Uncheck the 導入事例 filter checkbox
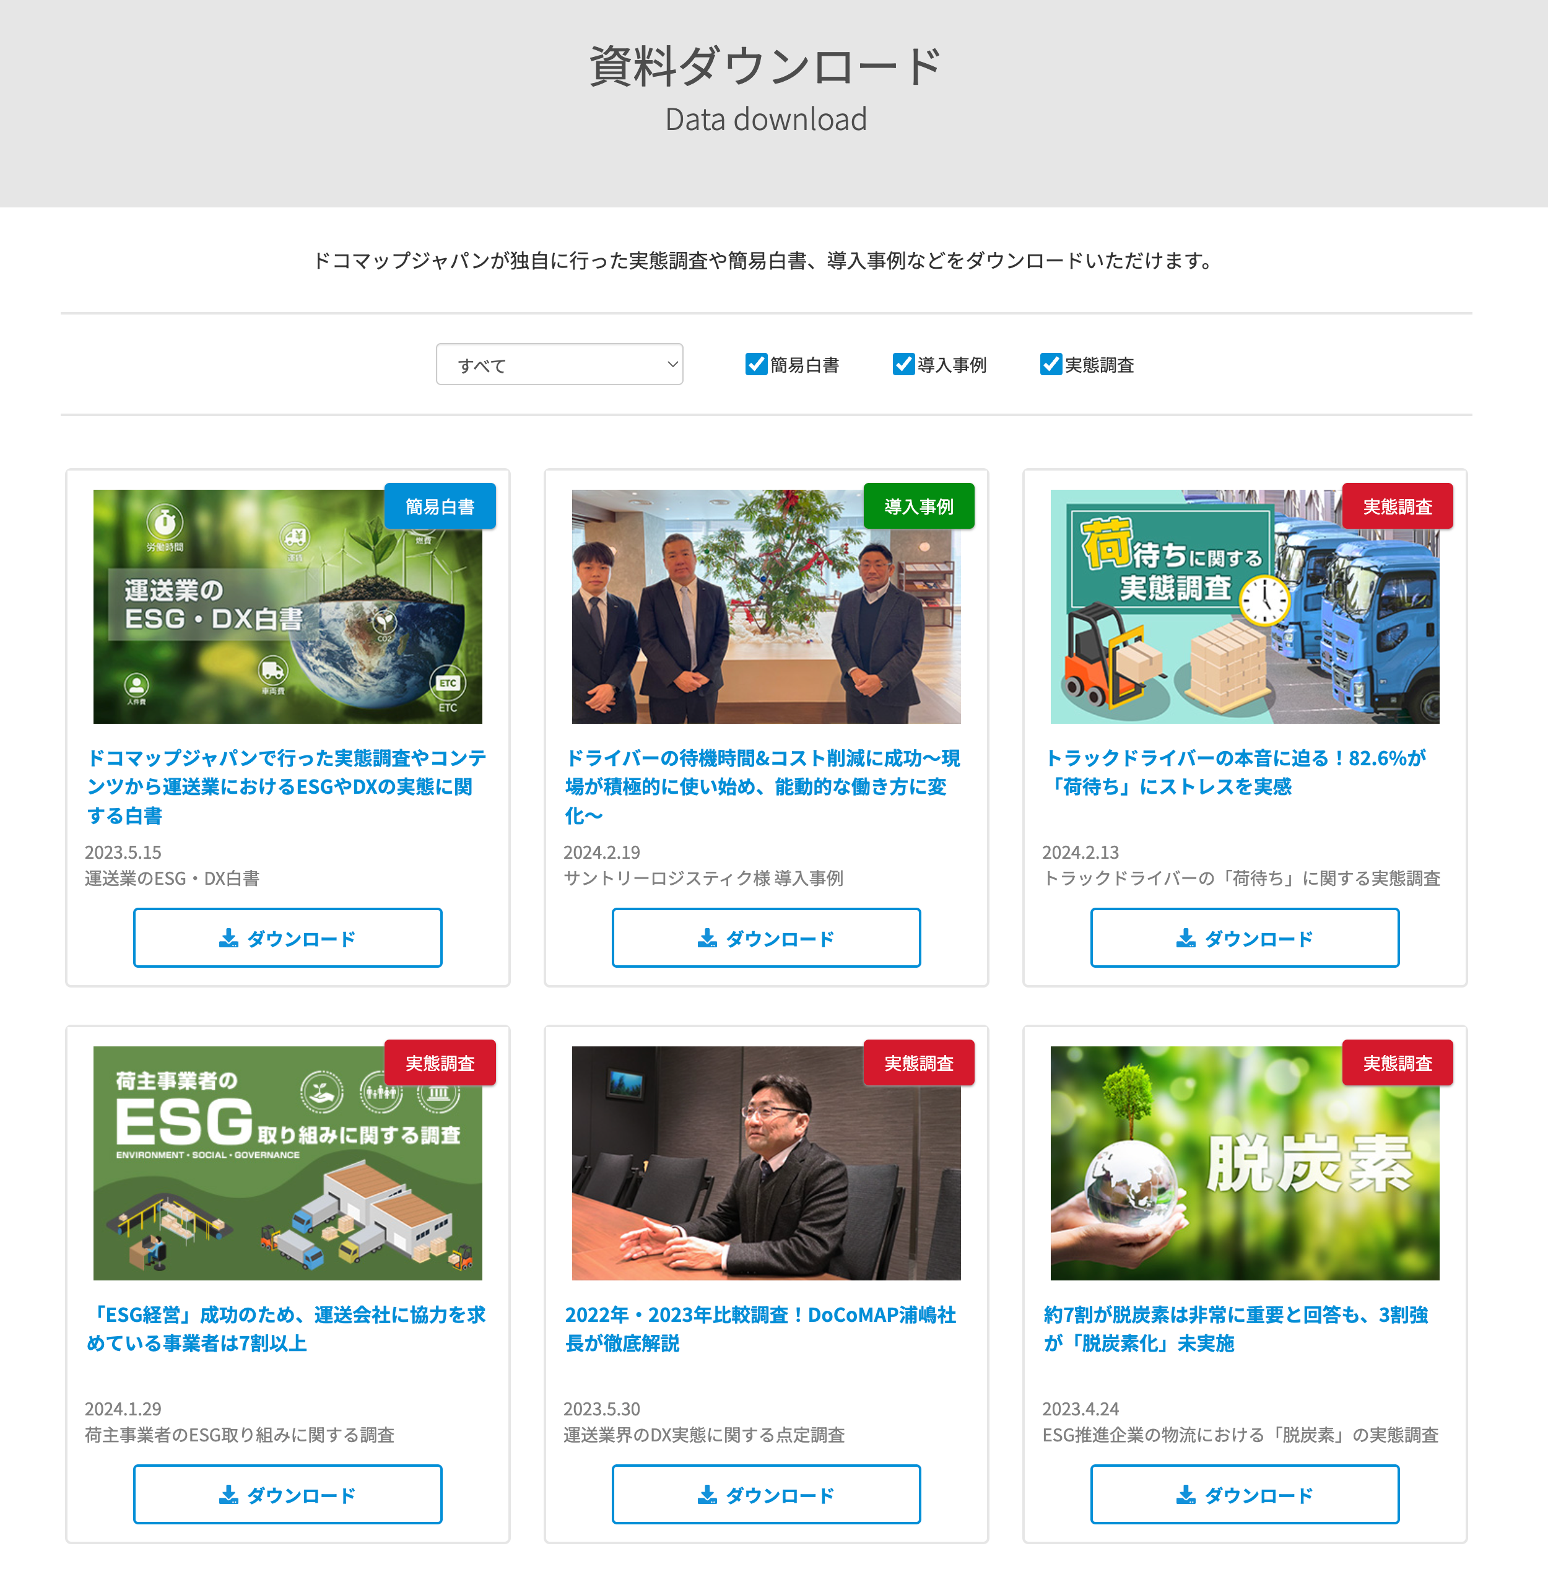The image size is (1548, 1577). [903, 364]
